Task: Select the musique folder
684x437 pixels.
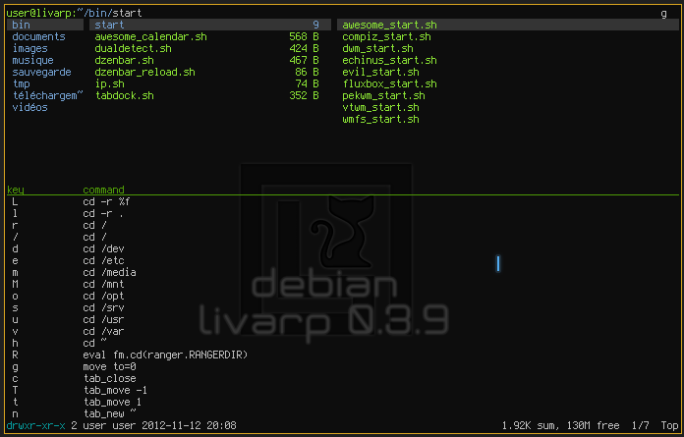Action: (x=32, y=60)
